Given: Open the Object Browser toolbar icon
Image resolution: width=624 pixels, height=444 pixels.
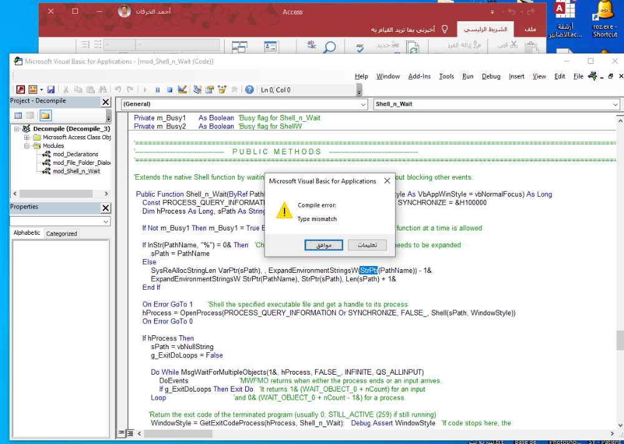Looking at the screenshot, I should tap(222, 89).
